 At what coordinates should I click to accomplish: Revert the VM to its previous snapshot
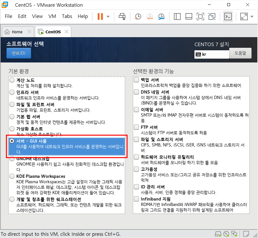tap(150, 16)
